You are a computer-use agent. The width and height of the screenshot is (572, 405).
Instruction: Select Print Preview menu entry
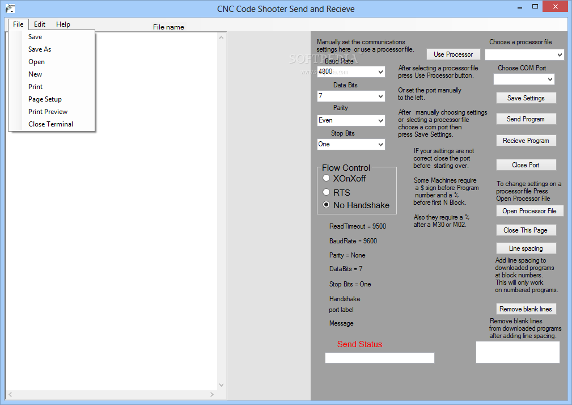(x=52, y=112)
